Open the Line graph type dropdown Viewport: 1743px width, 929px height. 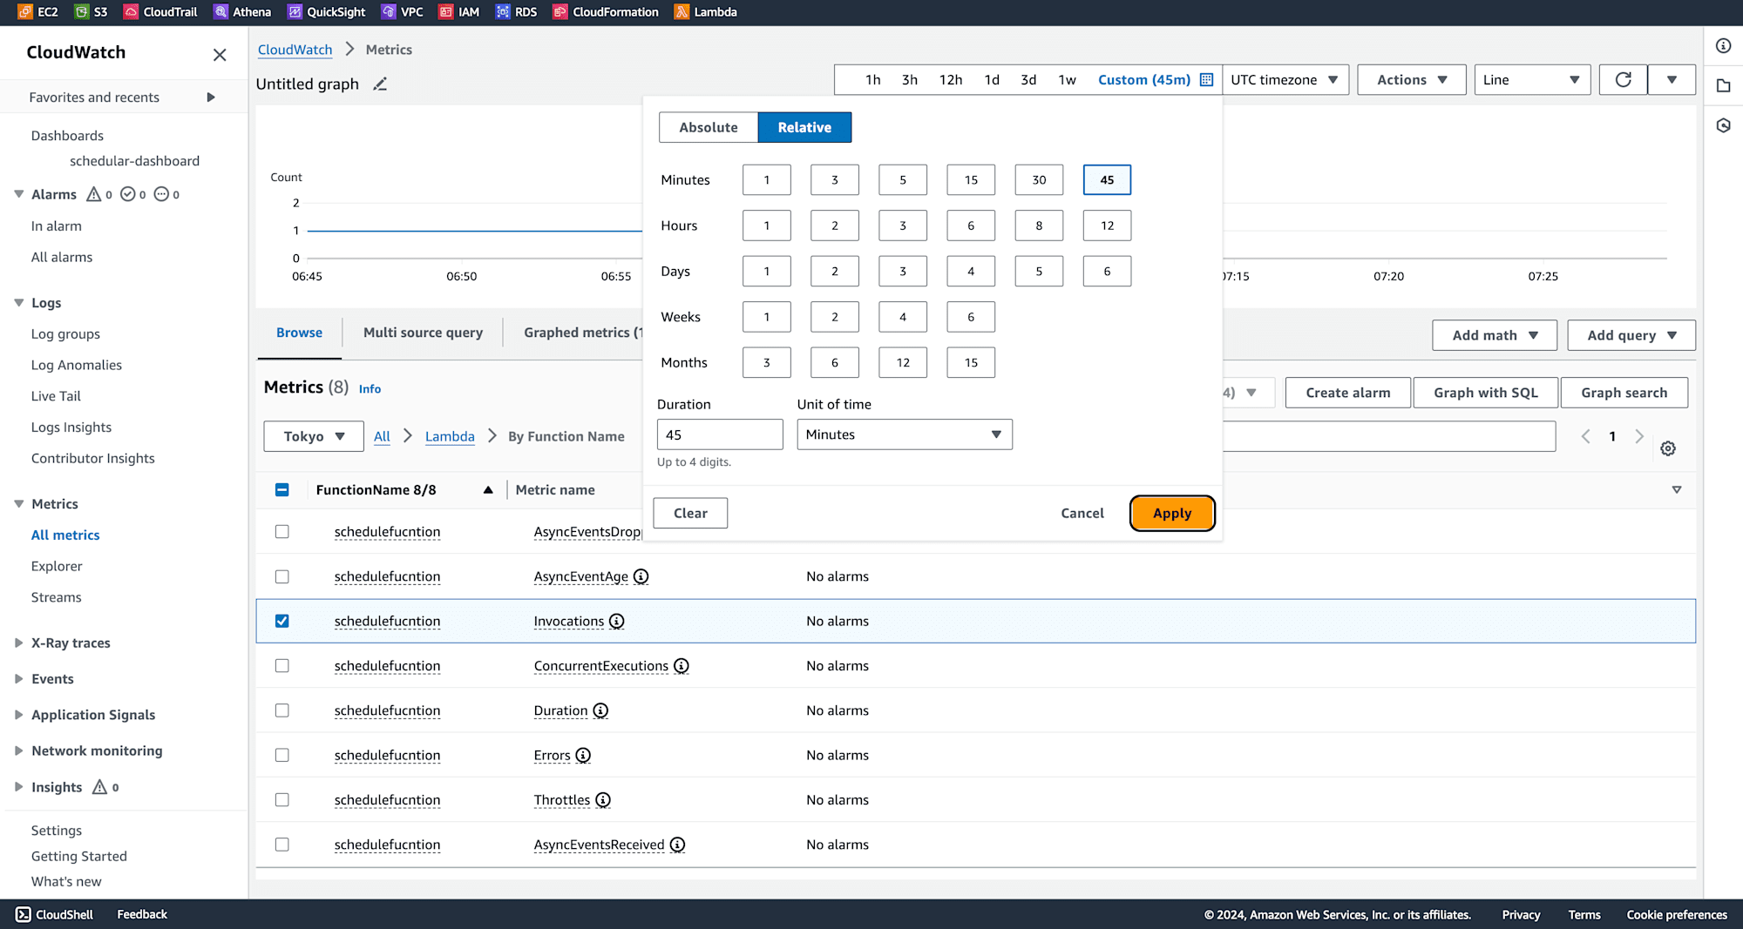point(1532,79)
